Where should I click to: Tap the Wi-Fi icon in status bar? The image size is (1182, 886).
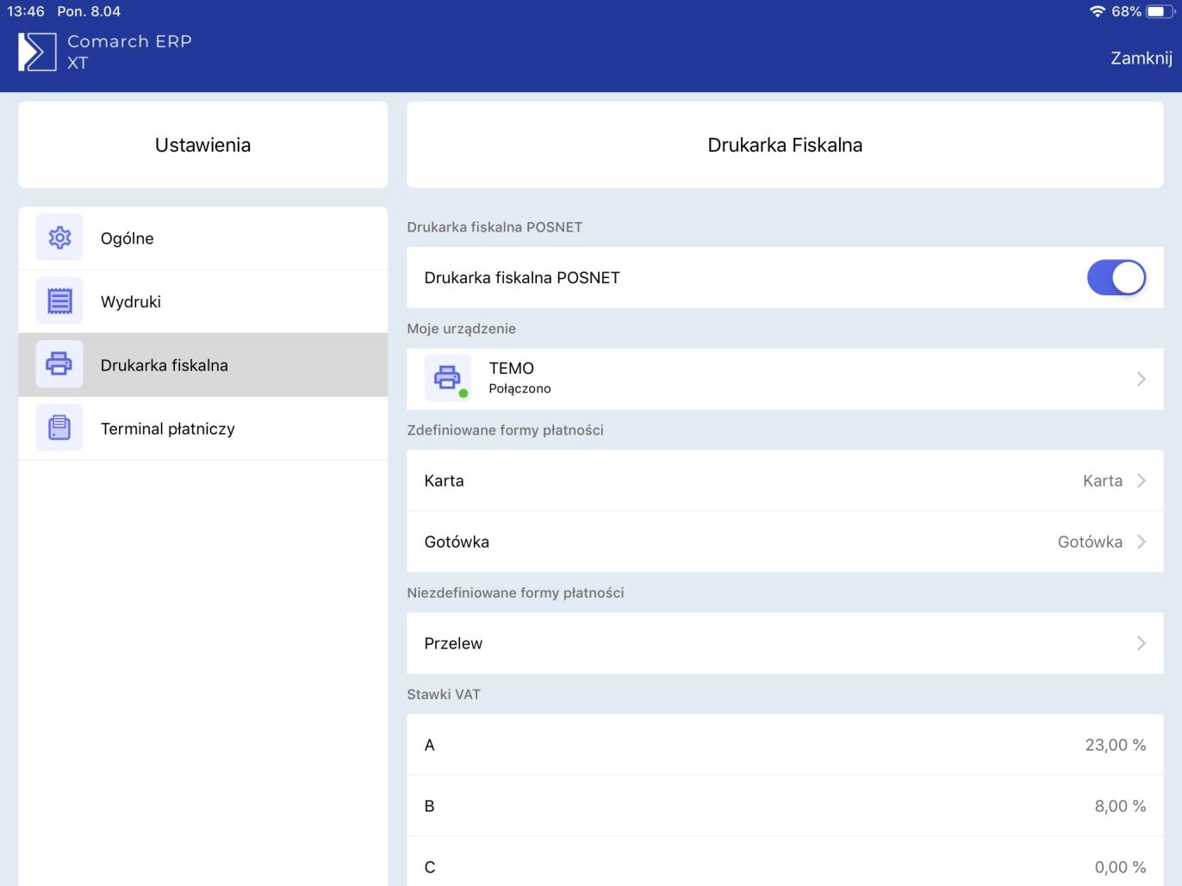pos(1097,11)
